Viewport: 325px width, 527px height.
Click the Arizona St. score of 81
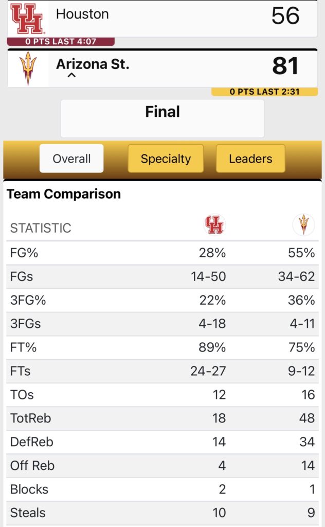(285, 66)
